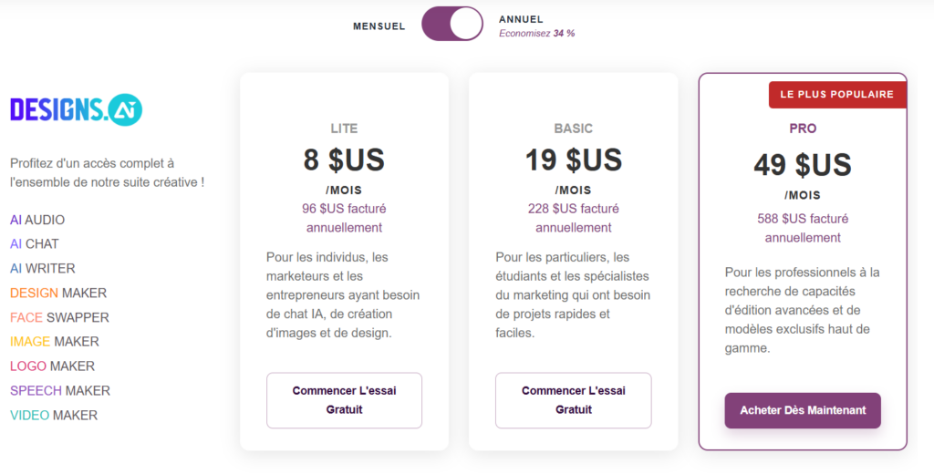934x474 pixels.
Task: Click the LITE plan title
Action: [344, 129]
